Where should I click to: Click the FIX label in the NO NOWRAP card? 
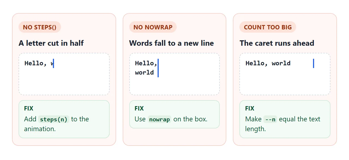(139, 108)
